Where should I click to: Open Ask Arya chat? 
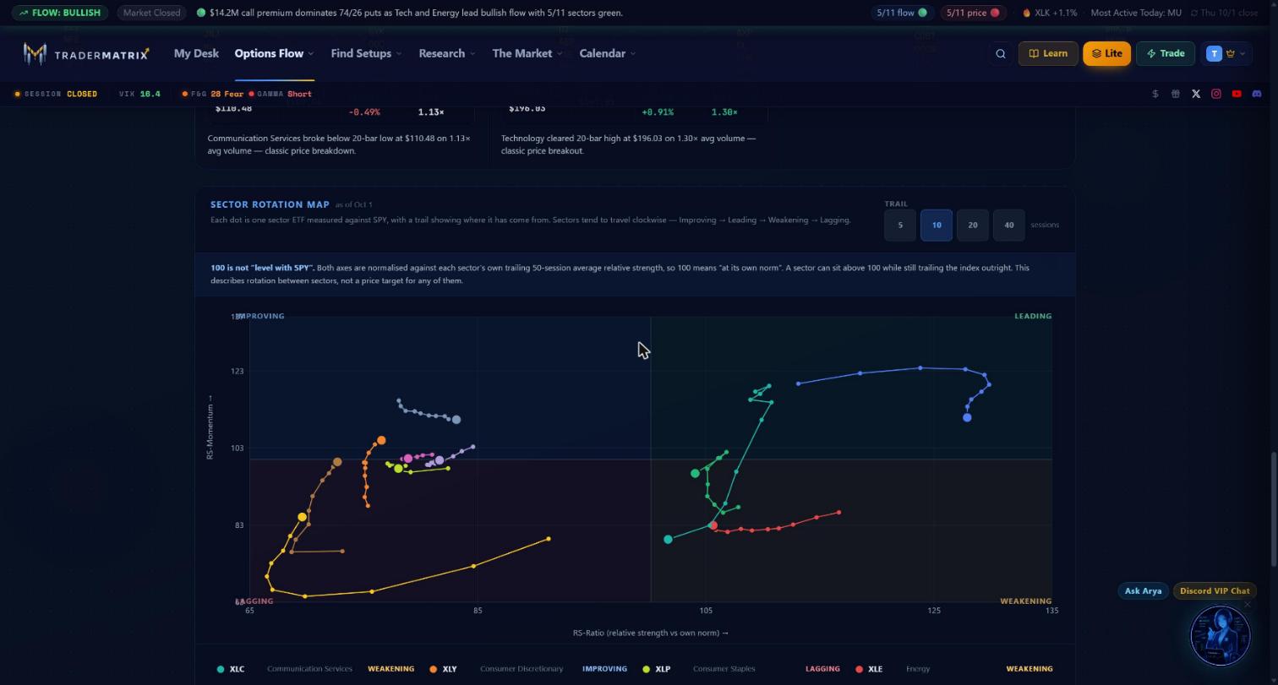click(x=1143, y=591)
